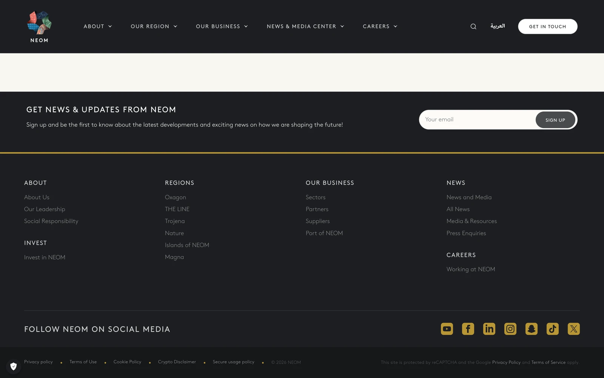Screen dimensions: 604x378
Task: Open the About Us footer link
Action: pyautogui.click(x=37, y=197)
